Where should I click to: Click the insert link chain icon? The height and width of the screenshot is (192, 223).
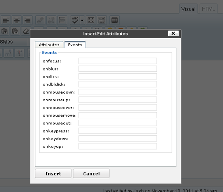pos(41,20)
